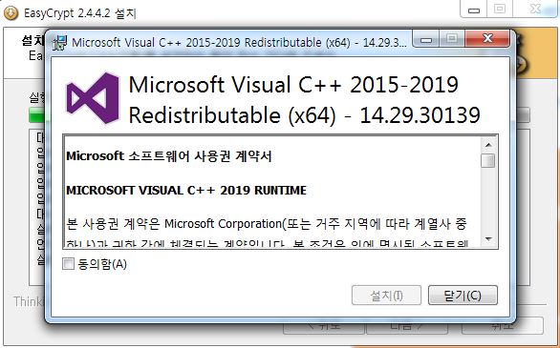560x348 pixels.
Task: Click the disabled 설치(I) install button
Action: tap(386, 296)
